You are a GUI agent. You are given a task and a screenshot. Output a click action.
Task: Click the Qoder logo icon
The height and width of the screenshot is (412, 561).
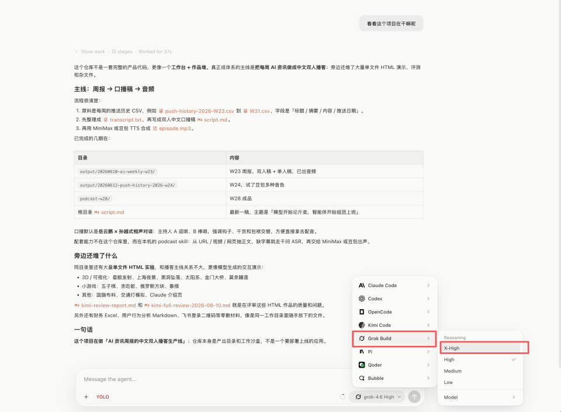pos(362,365)
